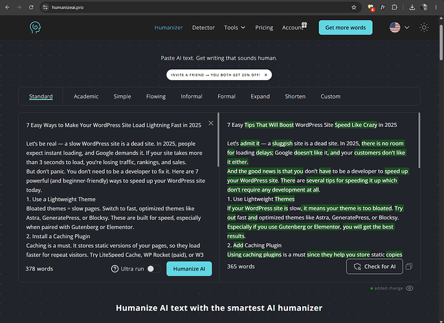The image size is (444, 323).
Task: Click the HumanizeAI head logo
Action: click(x=36, y=27)
